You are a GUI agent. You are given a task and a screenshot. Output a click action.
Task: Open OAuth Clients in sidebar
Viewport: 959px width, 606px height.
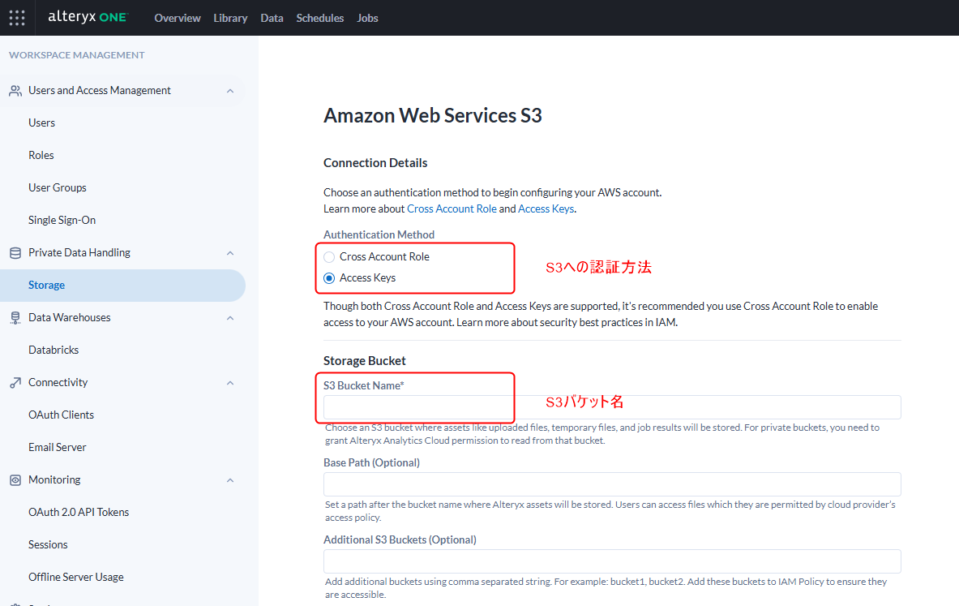coord(61,415)
